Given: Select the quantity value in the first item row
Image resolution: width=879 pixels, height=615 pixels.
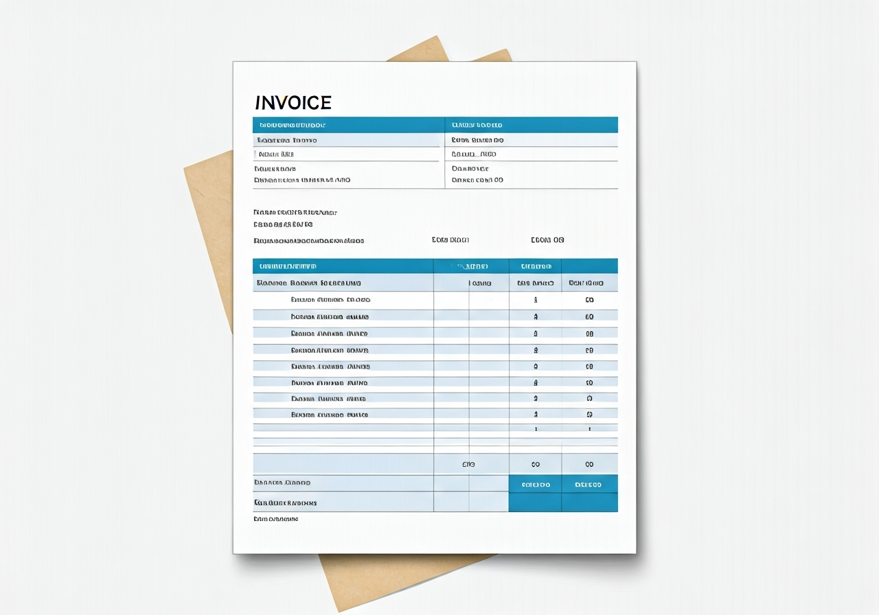Looking at the screenshot, I should (x=536, y=300).
